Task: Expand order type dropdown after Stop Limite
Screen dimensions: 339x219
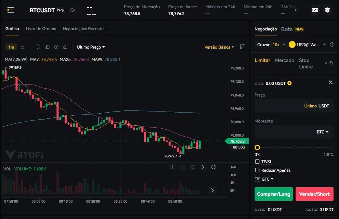Action: 326,63
